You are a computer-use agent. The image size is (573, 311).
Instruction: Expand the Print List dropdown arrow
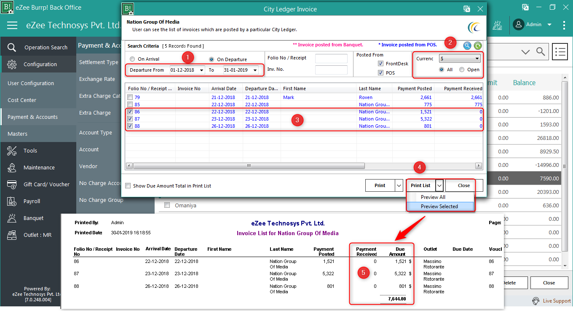(439, 185)
